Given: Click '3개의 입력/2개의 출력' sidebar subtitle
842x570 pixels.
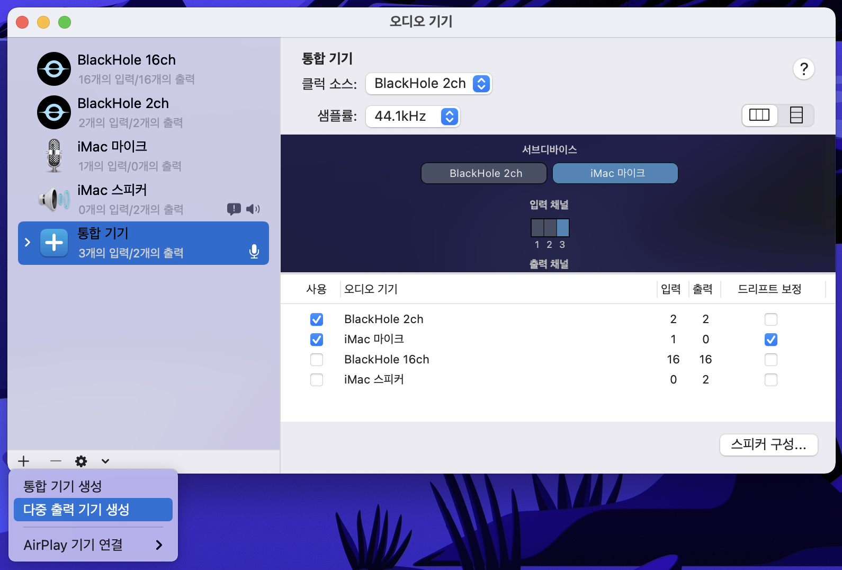Looking at the screenshot, I should click(x=131, y=253).
